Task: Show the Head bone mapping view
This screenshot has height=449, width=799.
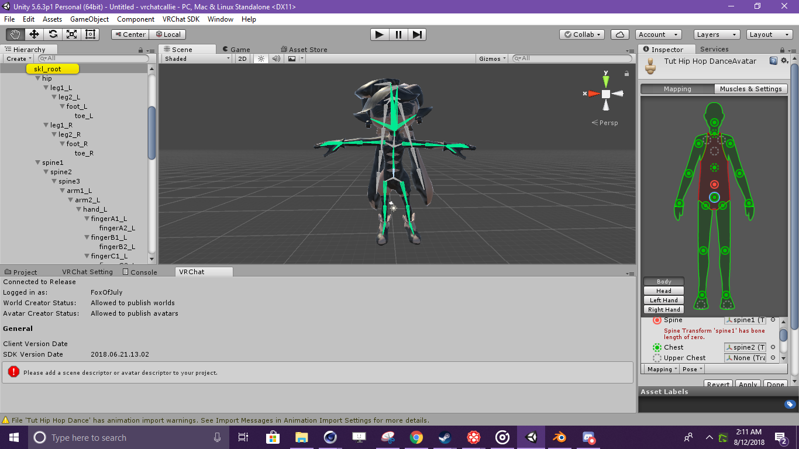Action: (664, 291)
